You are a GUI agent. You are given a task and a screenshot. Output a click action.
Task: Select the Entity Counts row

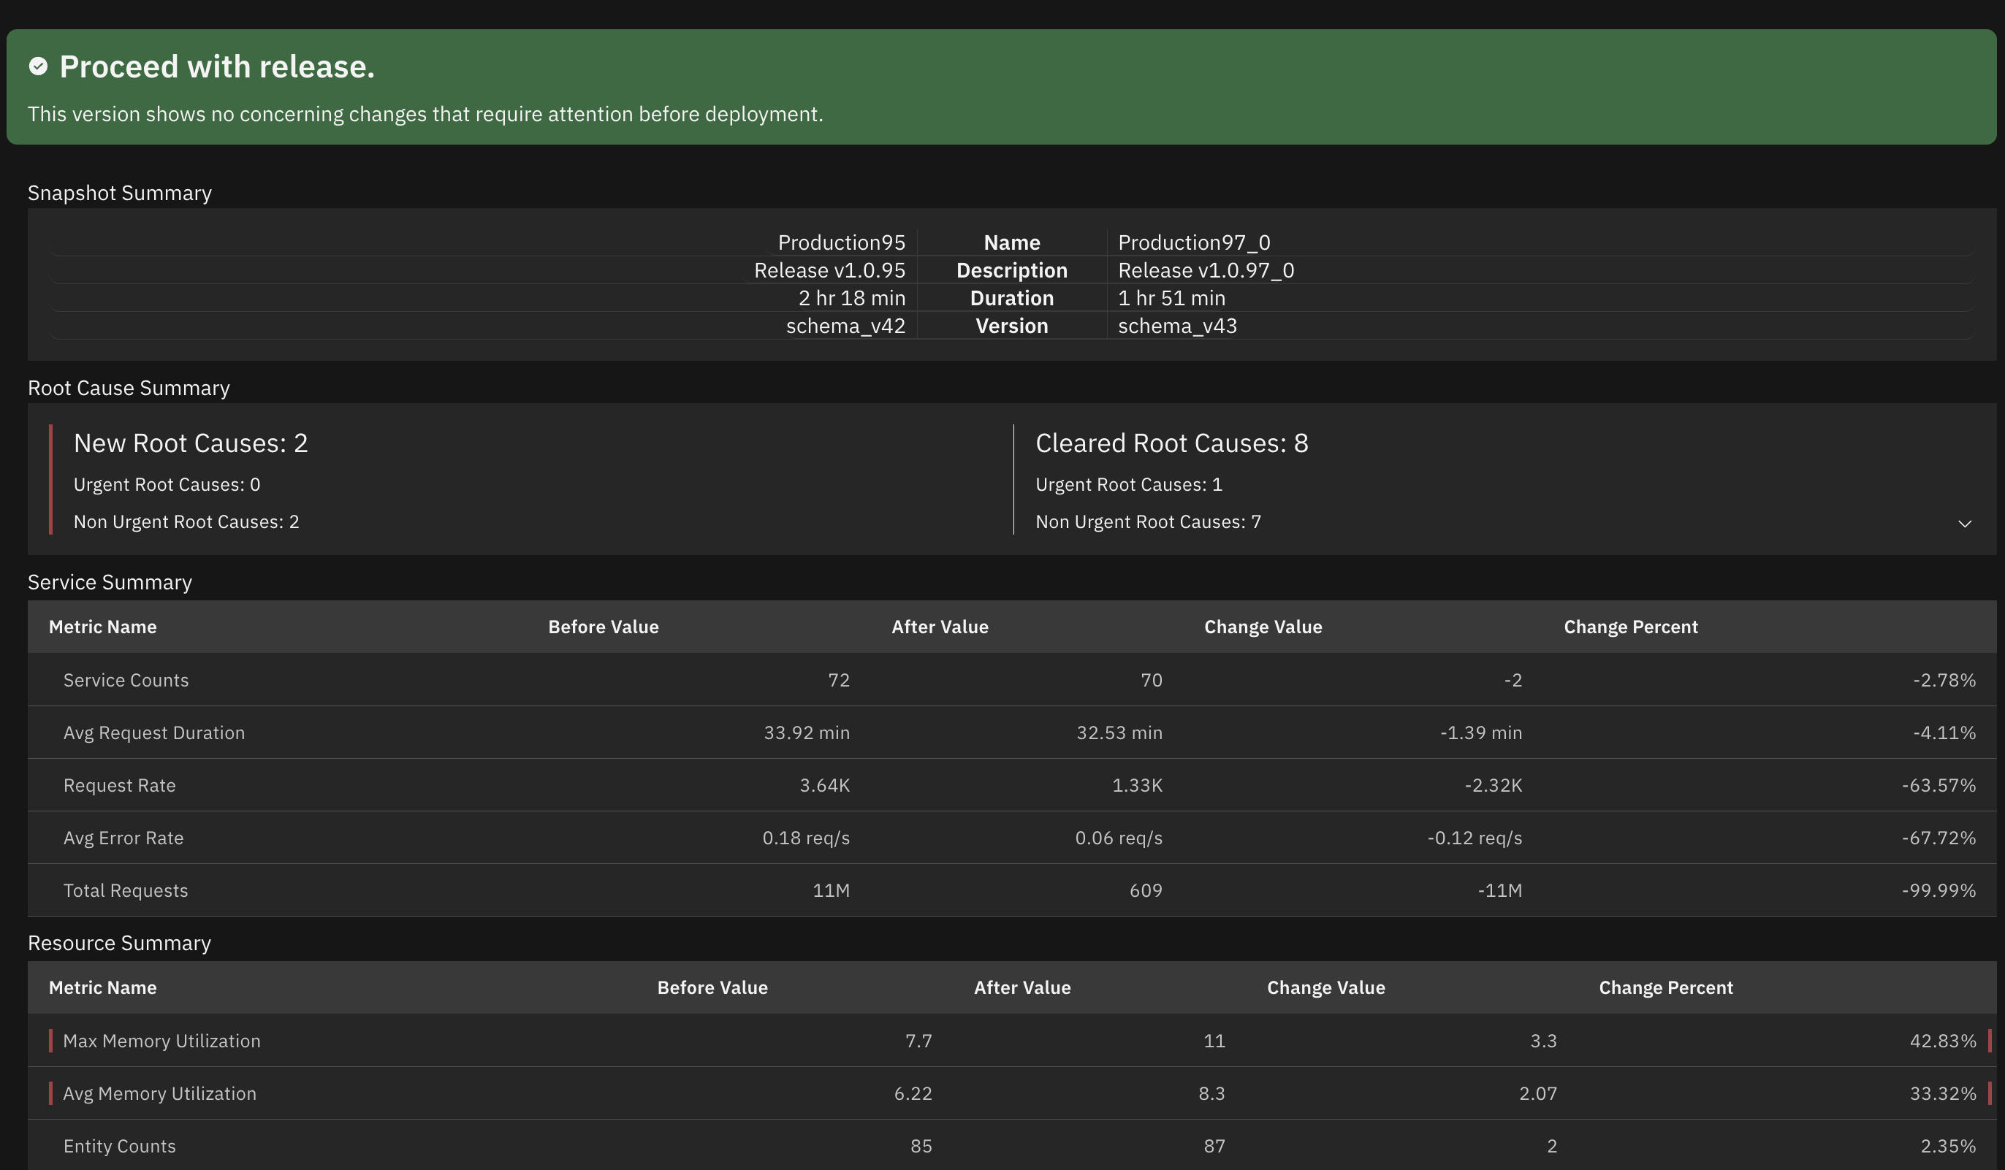[119, 1145]
